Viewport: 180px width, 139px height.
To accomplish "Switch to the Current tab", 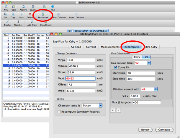I will (91, 47).
